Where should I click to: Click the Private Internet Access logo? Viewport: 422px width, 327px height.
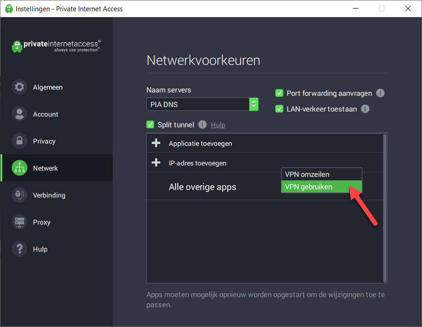pos(57,46)
